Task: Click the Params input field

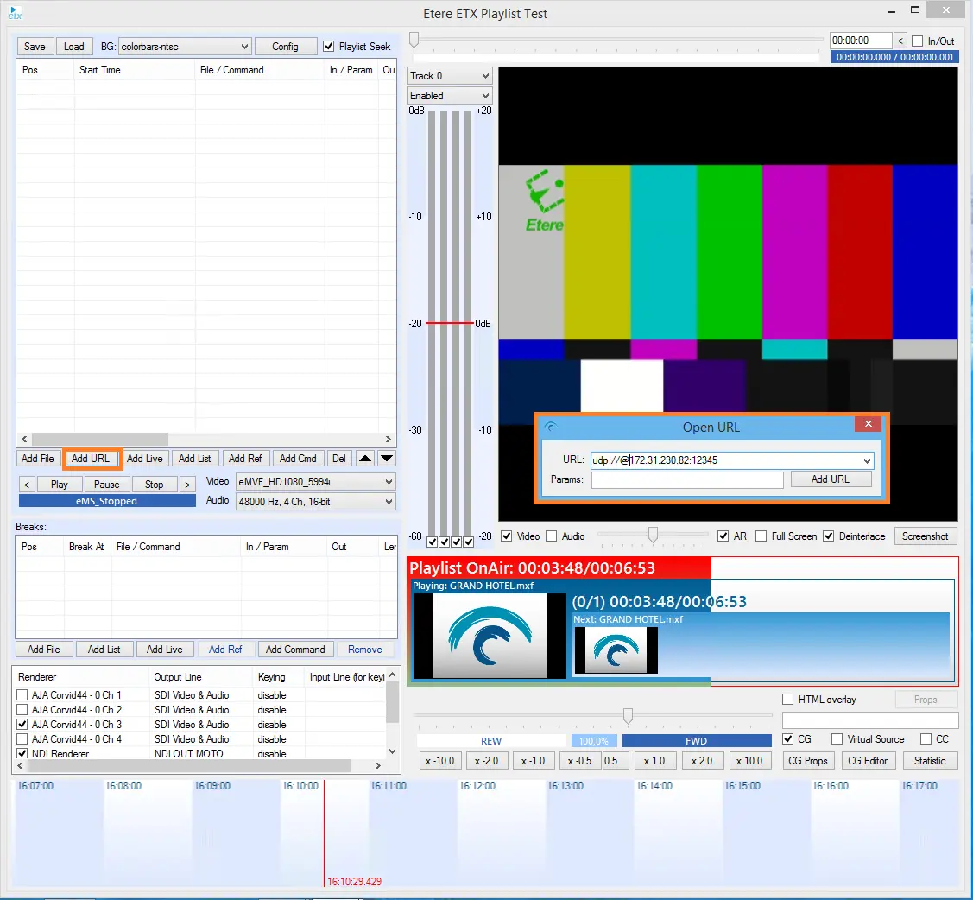Action: pos(687,479)
